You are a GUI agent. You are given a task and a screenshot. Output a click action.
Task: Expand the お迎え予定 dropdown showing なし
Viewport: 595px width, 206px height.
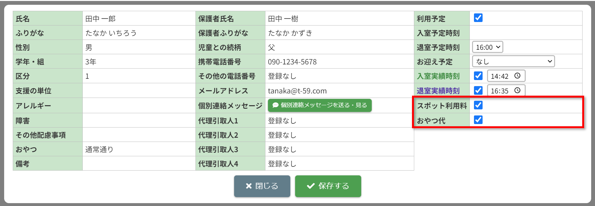pyautogui.click(x=513, y=62)
